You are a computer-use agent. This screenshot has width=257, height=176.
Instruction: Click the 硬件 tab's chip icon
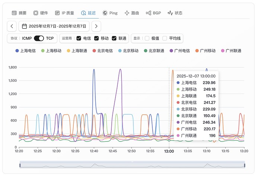(x=36, y=13)
